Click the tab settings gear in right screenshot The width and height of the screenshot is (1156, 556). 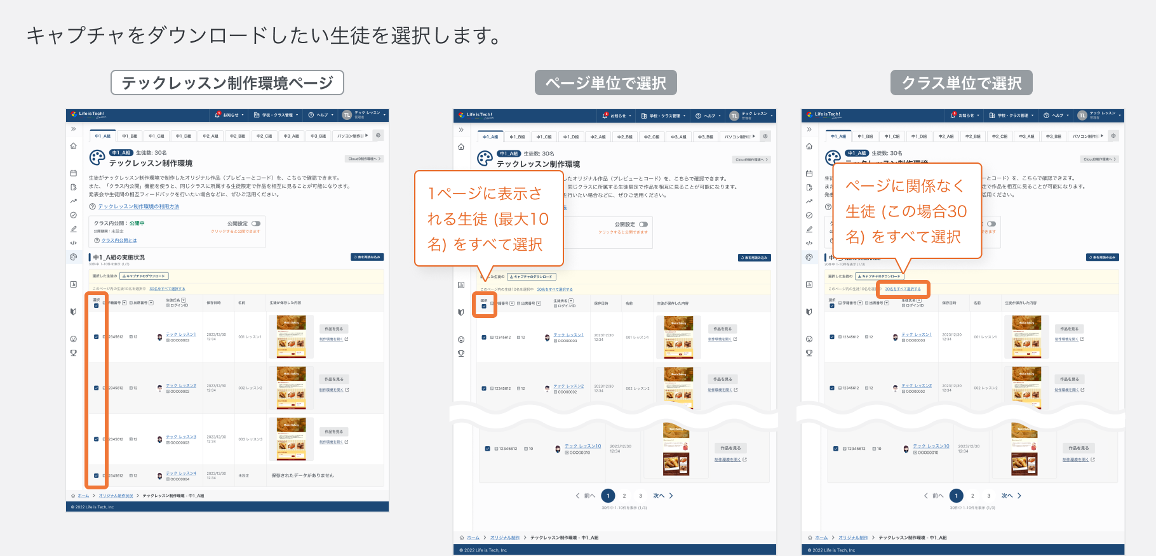click(x=1113, y=135)
